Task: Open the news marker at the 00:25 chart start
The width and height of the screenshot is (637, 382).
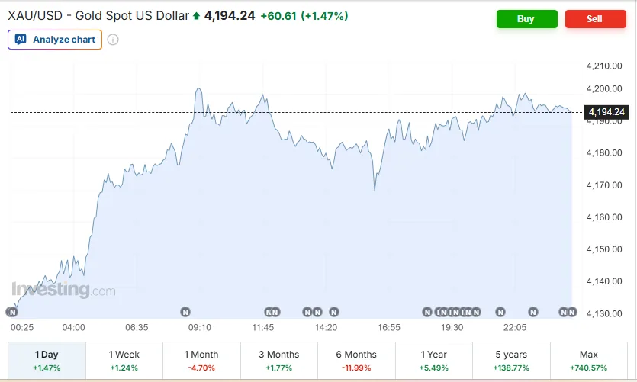Action: [12, 312]
